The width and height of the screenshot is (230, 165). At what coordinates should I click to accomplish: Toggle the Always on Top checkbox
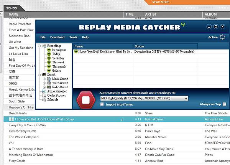(224, 104)
